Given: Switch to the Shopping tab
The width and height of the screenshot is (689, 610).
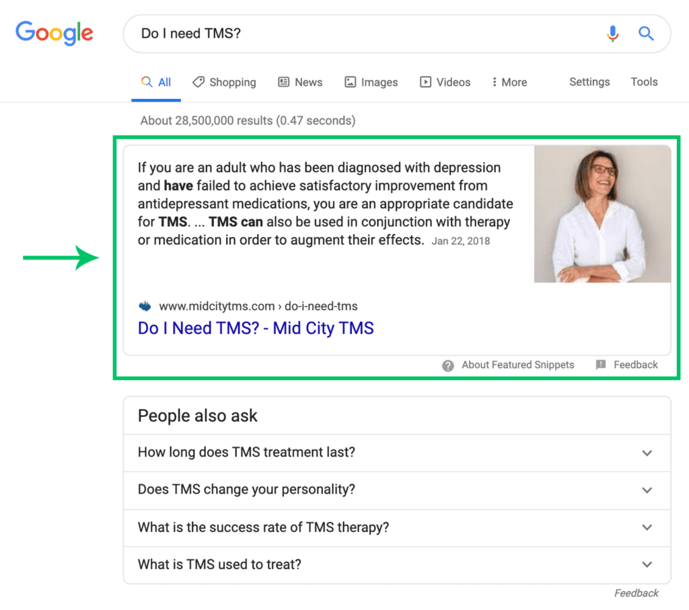Looking at the screenshot, I should pos(224,82).
